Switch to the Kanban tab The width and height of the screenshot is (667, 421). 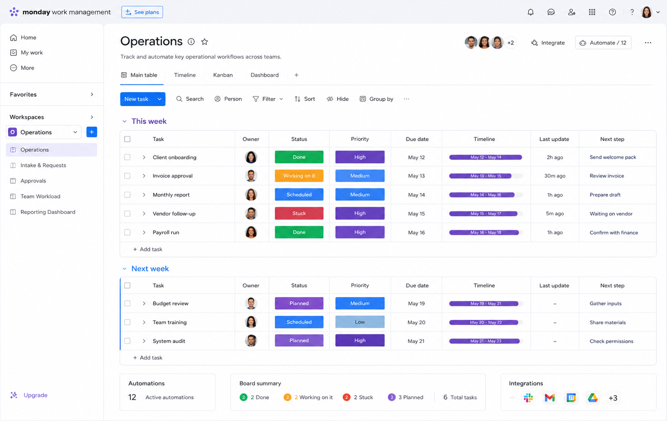coord(223,75)
